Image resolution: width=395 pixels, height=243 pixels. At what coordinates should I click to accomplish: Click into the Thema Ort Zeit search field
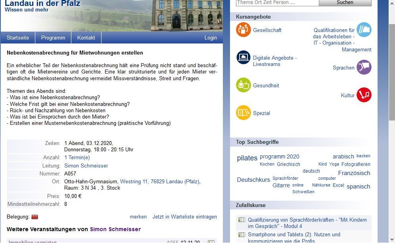pyautogui.click(x=277, y=2)
